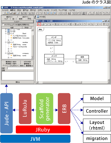Screen dimensions: 111x143
Task: Click the image icon after navigation arrows
Action: click(69, 13)
